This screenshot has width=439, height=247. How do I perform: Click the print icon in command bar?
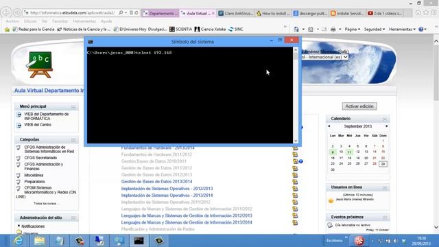point(333,29)
